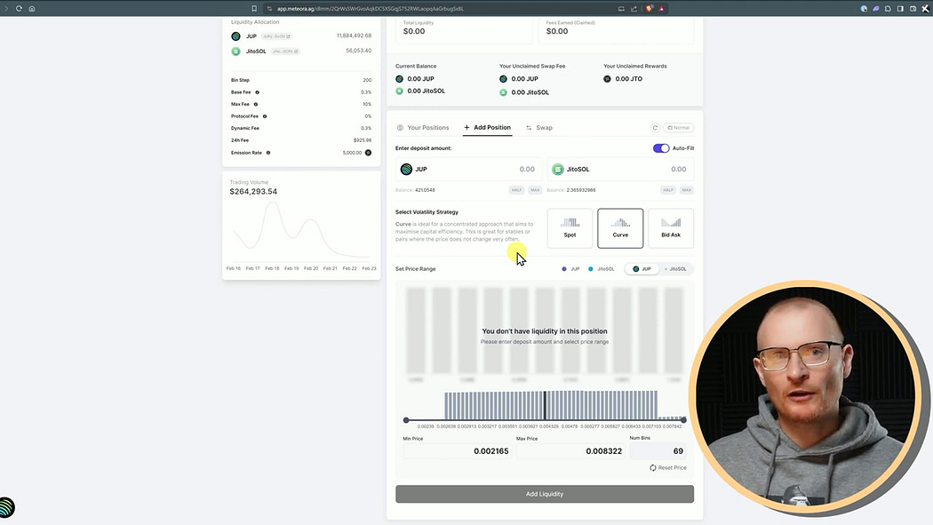933x525 pixels.
Task: Open Brave Rewards triangle icon
Action: click(x=661, y=8)
